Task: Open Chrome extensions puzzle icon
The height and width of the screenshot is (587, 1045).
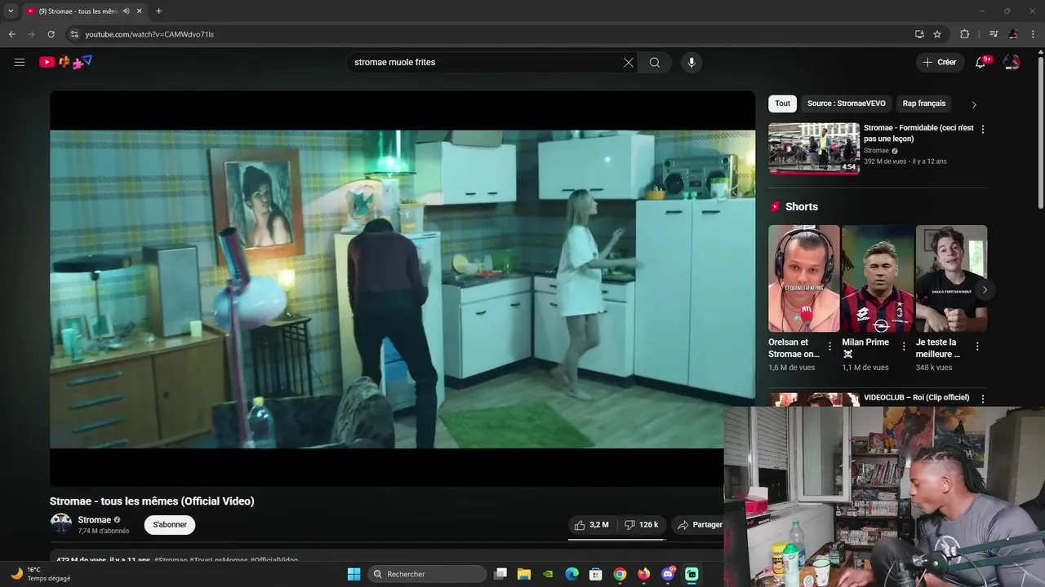Action: [964, 34]
